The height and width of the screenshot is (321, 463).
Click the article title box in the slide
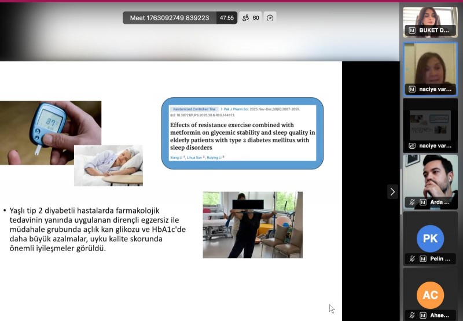[242, 133]
